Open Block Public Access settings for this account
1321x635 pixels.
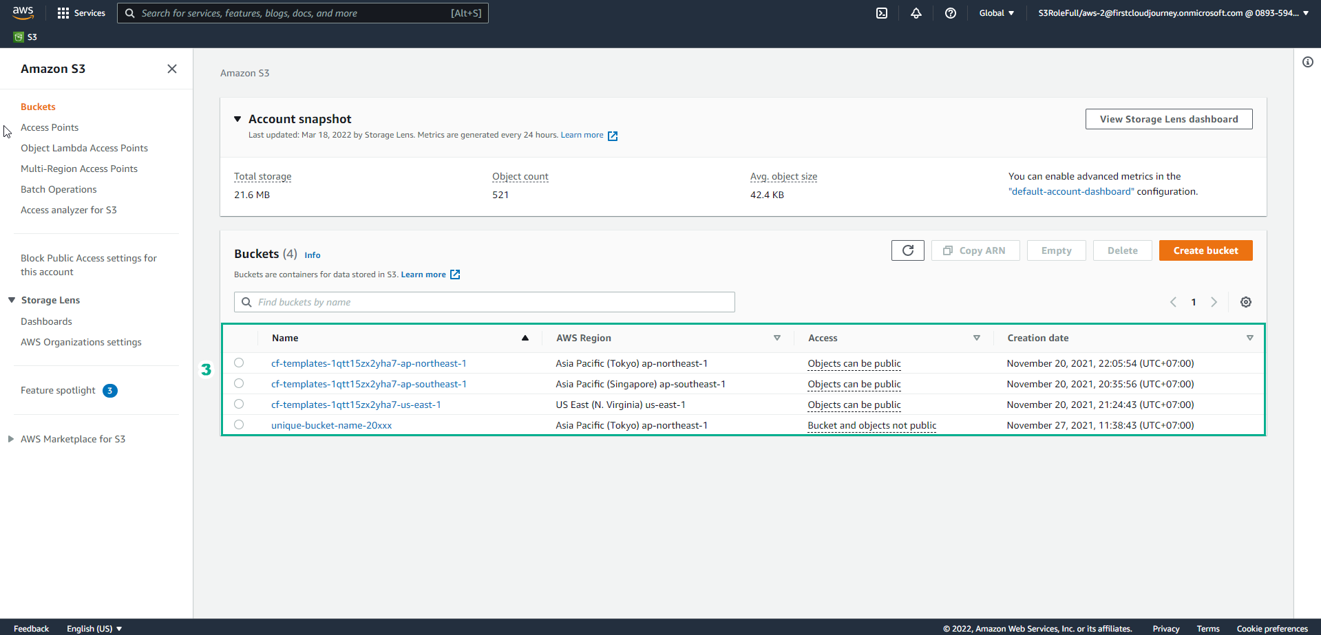89,265
